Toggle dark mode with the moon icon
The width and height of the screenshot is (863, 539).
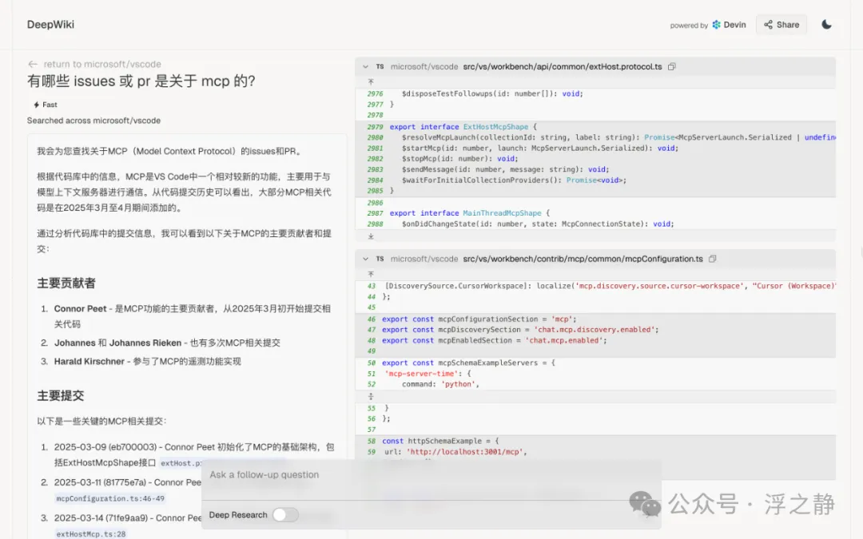point(826,24)
